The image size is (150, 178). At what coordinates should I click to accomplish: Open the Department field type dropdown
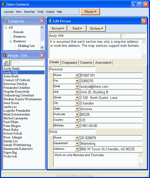tap(77, 143)
